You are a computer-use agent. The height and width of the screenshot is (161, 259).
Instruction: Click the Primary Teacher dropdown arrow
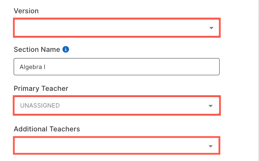point(211,106)
